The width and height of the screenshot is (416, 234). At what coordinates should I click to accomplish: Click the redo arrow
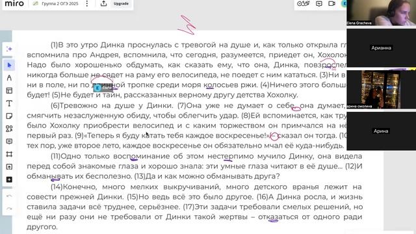tap(9, 209)
